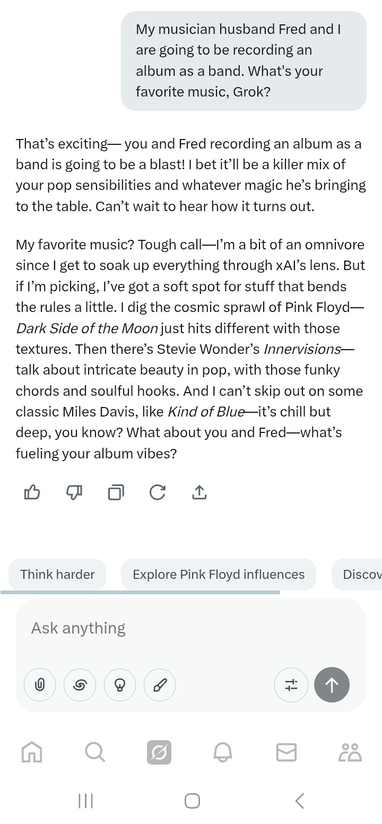382x824 pixels.
Task: Go to the Home tab
Action: 31,752
